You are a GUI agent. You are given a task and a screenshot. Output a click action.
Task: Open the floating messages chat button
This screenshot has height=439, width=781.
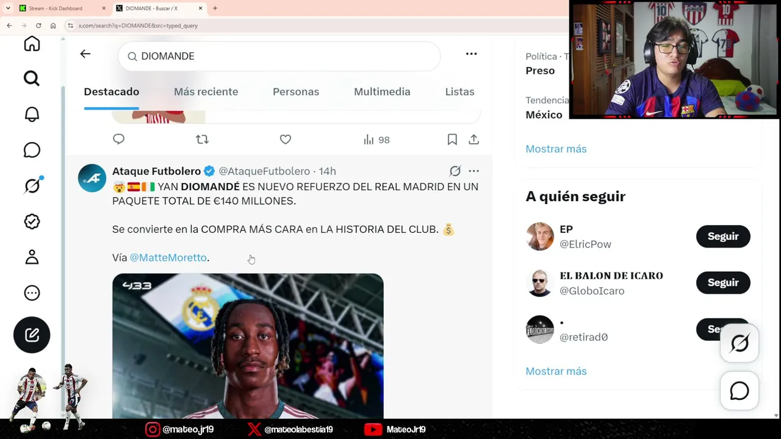[x=740, y=391]
